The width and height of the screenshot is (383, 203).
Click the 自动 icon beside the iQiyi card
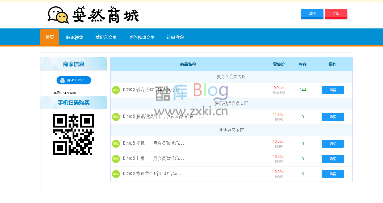116,90
